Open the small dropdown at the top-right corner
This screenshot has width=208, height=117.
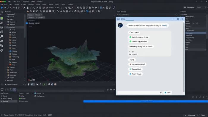tap(201, 7)
